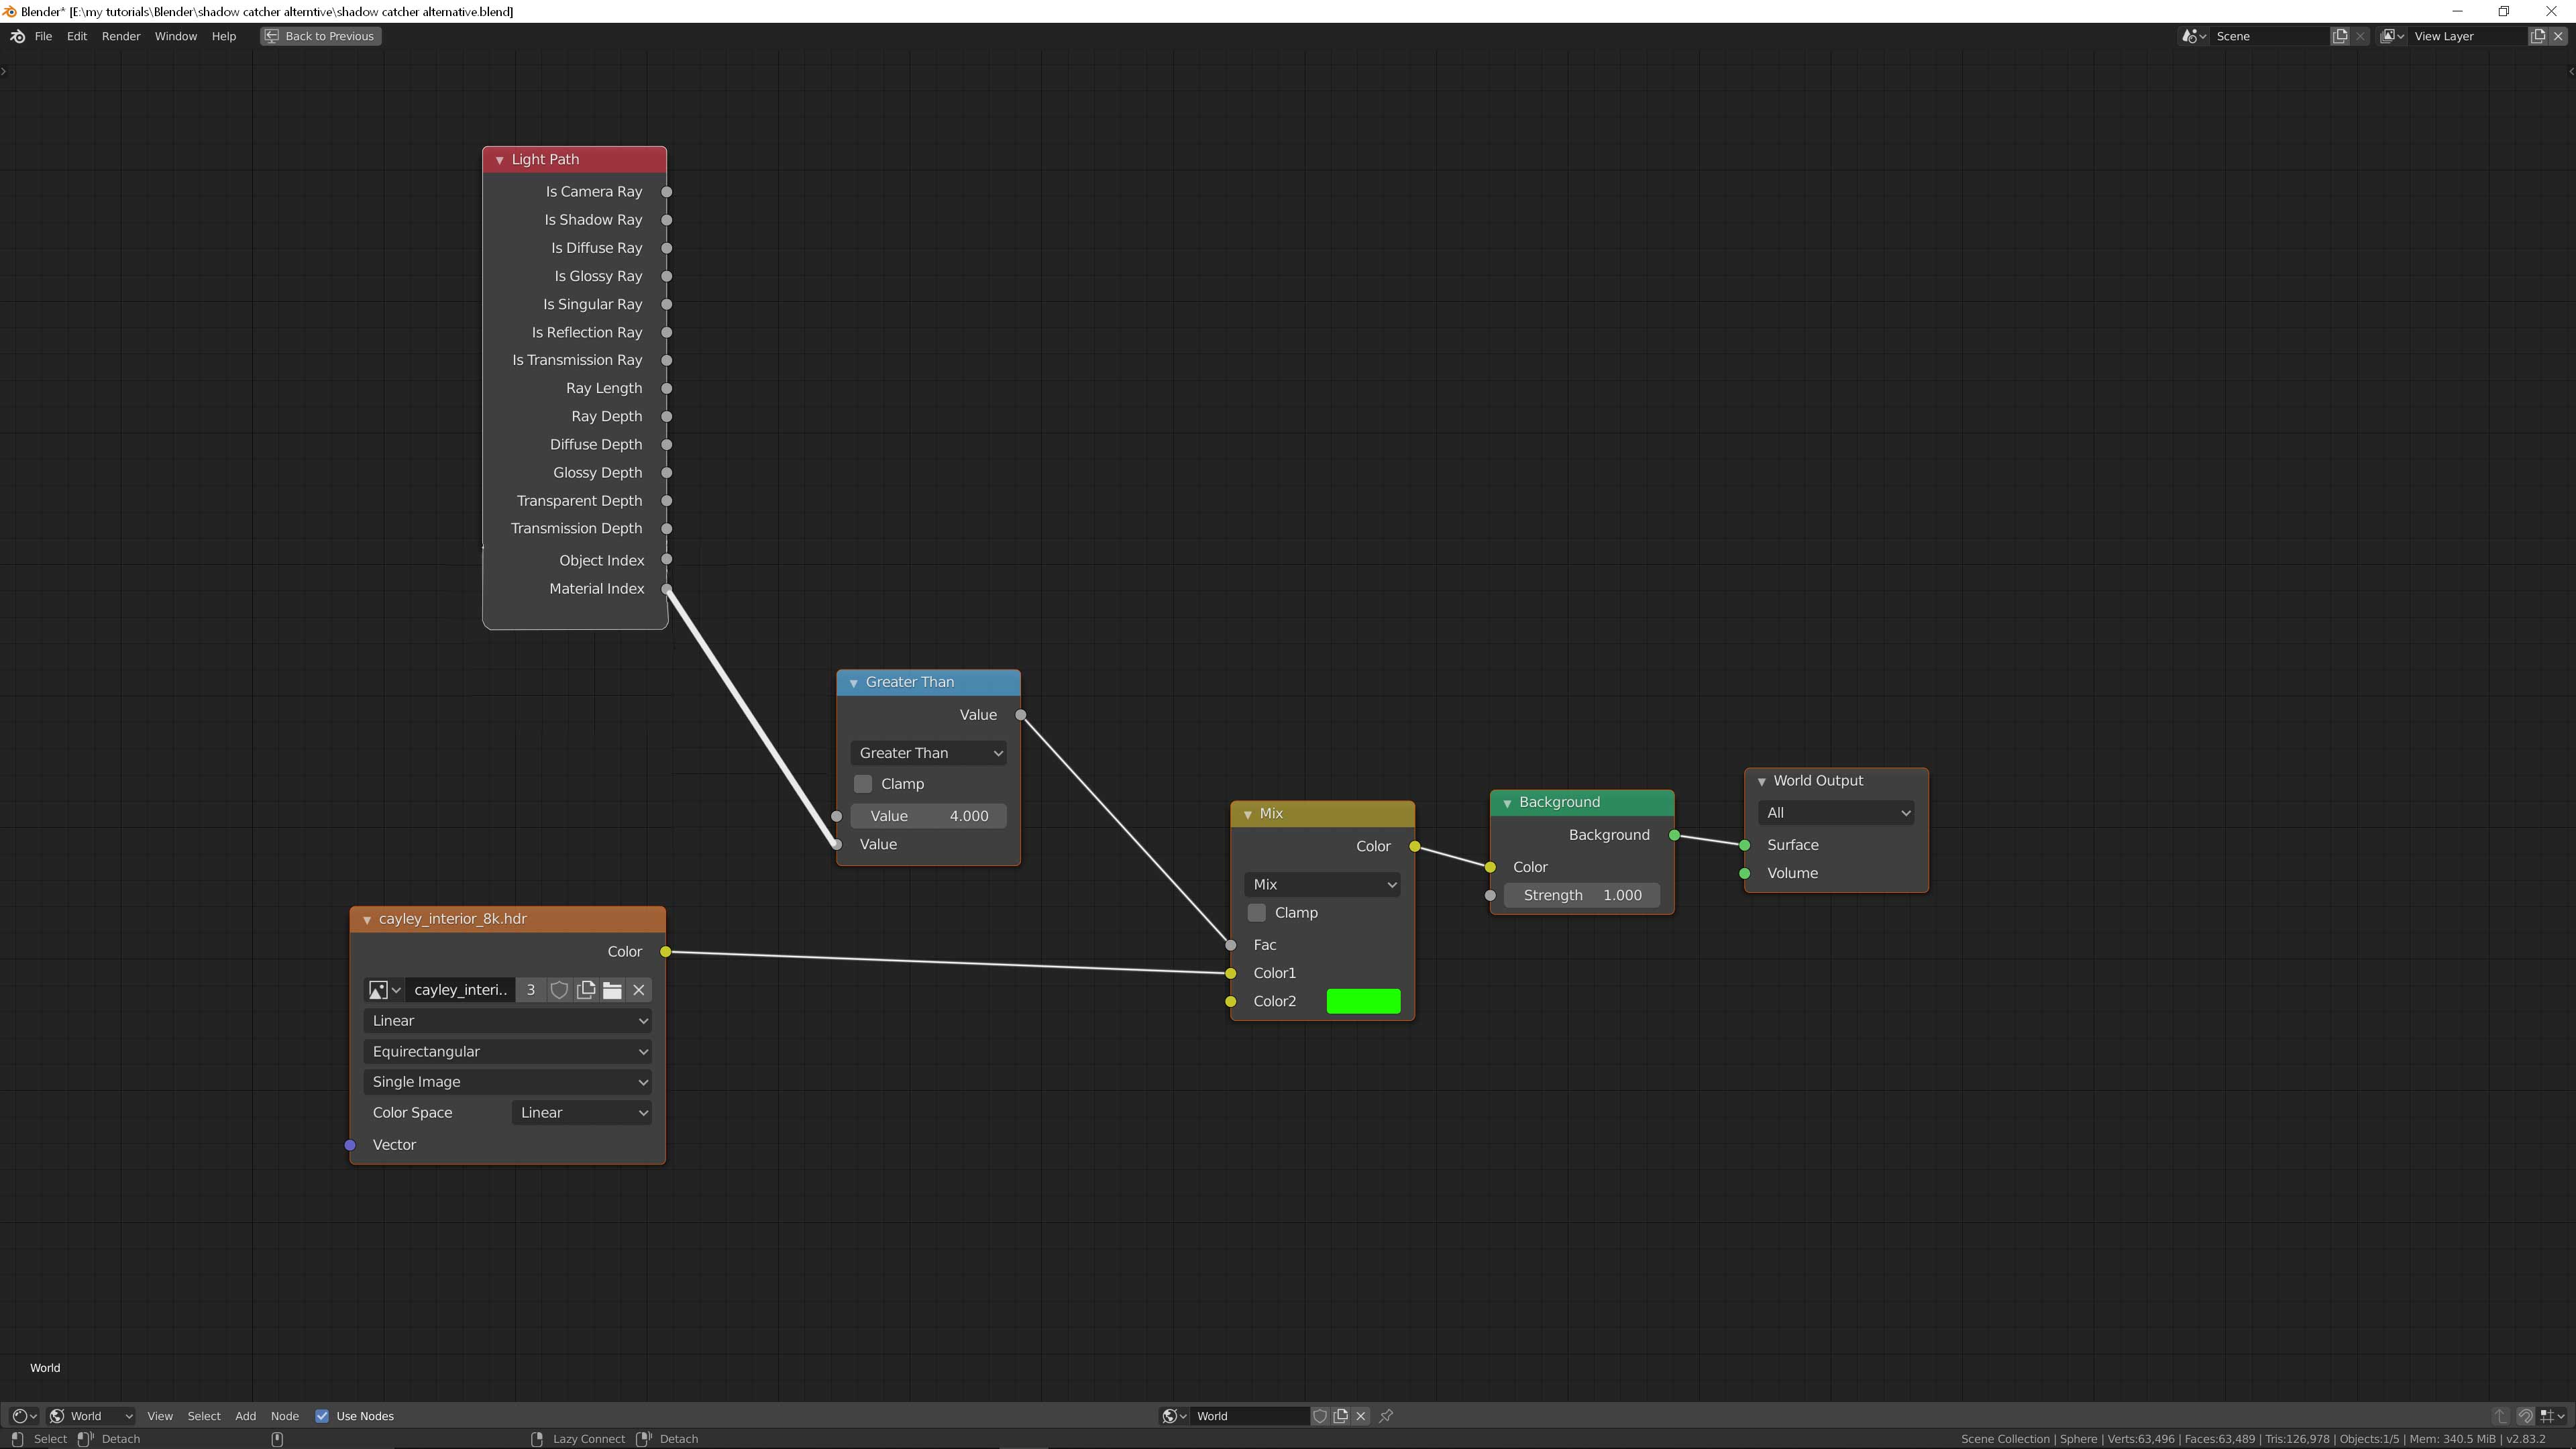
Task: Unlink the World datablock with X icon
Action: [1361, 1416]
